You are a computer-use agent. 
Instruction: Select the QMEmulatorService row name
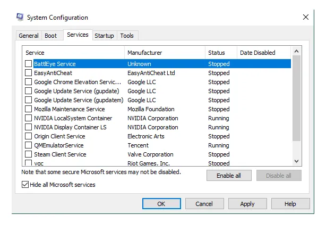tap(59, 145)
